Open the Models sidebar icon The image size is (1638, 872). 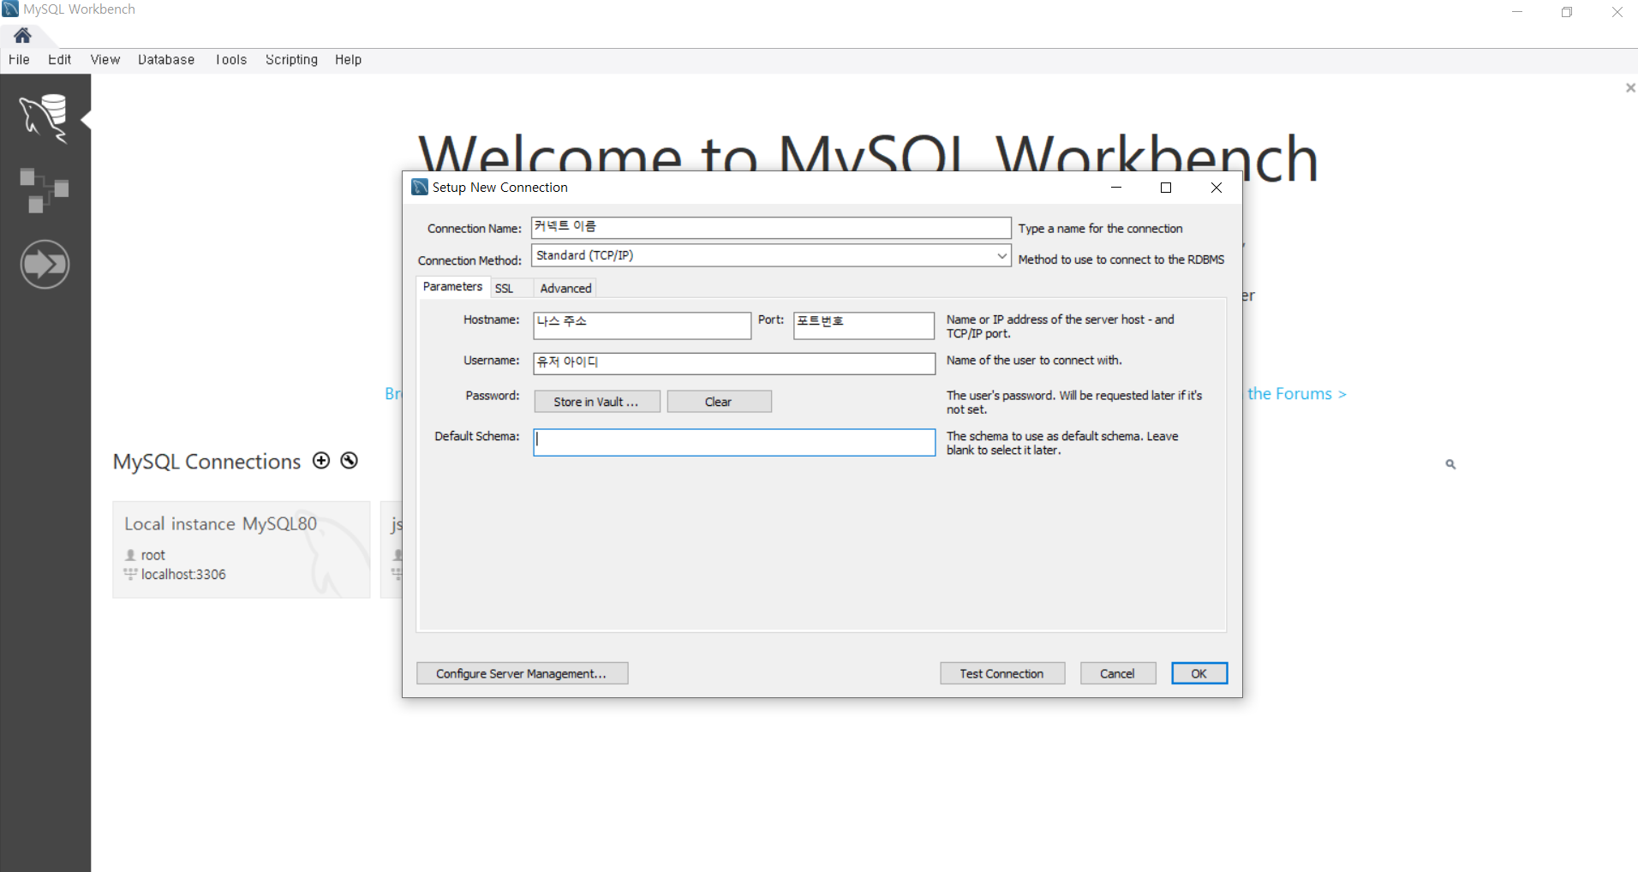coord(44,190)
